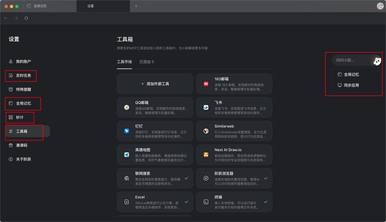Viewport: 386px width, 222px height.
Task: Go back with left arrow
Action: (6, 18)
